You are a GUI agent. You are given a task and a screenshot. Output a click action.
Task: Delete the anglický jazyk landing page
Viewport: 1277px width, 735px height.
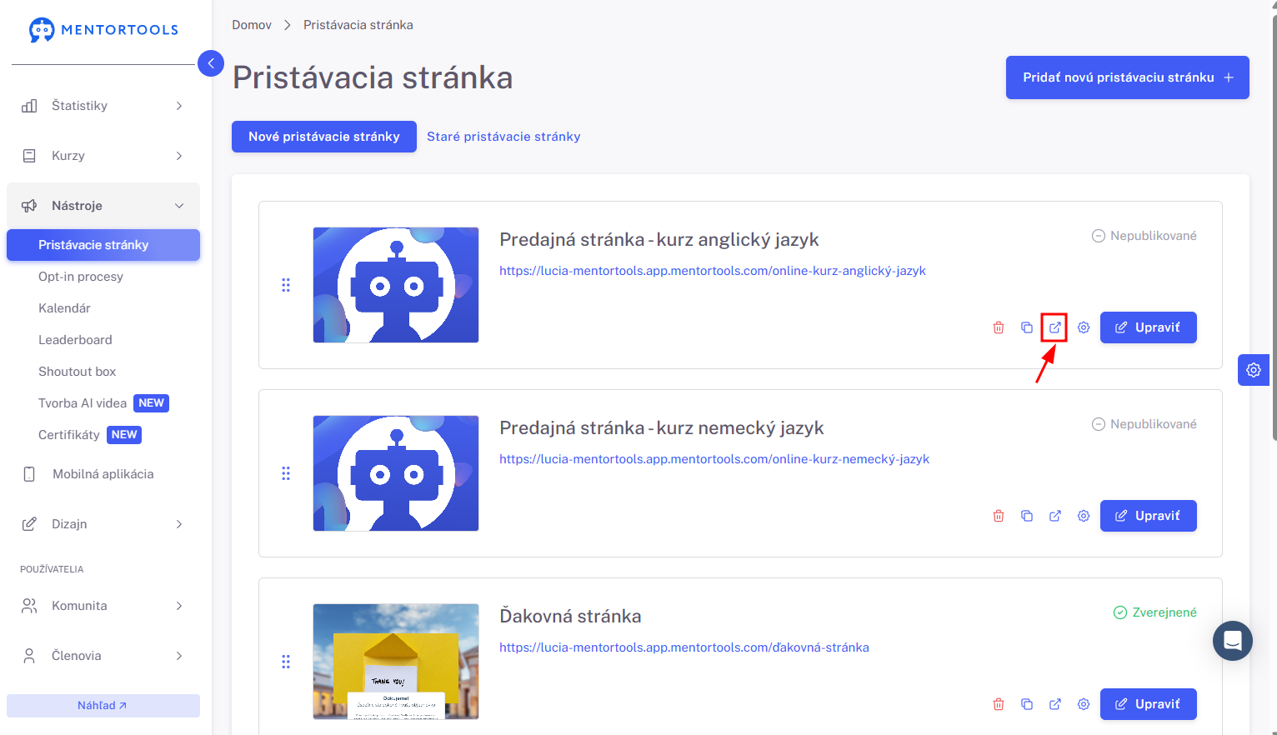pos(999,327)
